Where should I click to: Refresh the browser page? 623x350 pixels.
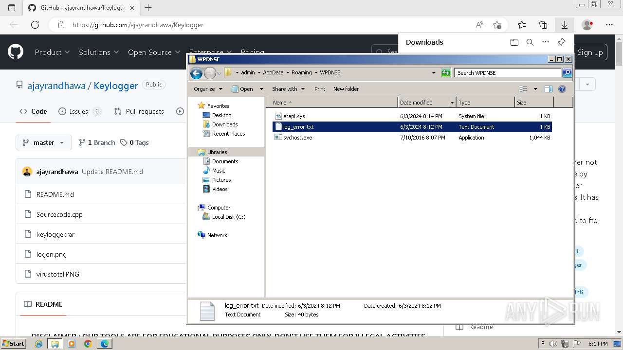pyautogui.click(x=35, y=25)
